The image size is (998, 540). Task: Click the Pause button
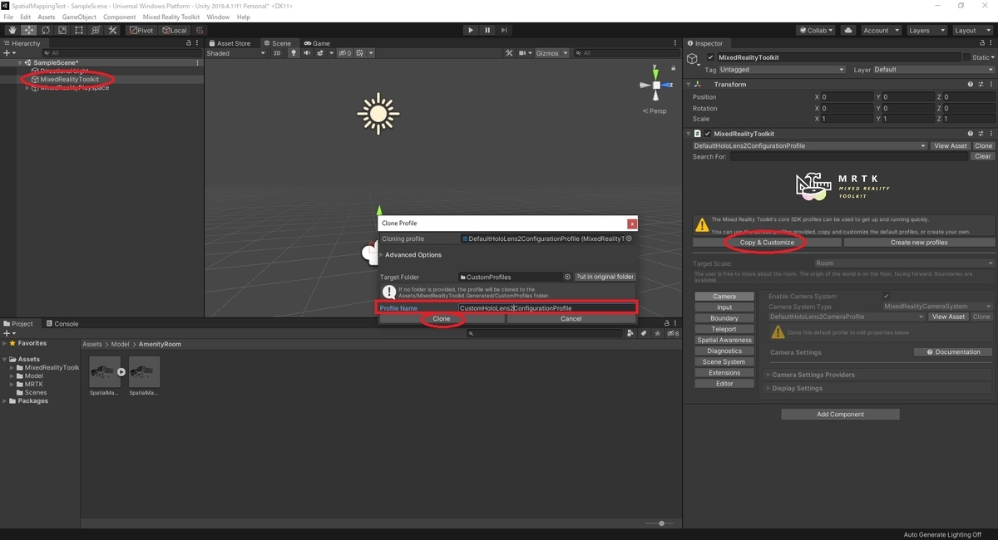[487, 30]
